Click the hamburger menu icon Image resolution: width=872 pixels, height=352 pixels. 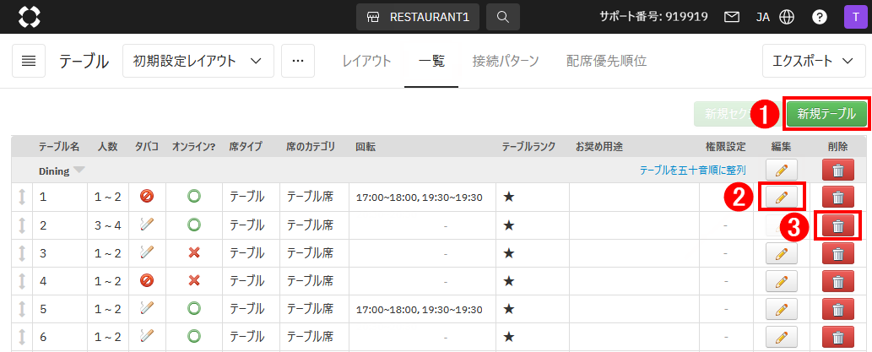29,61
